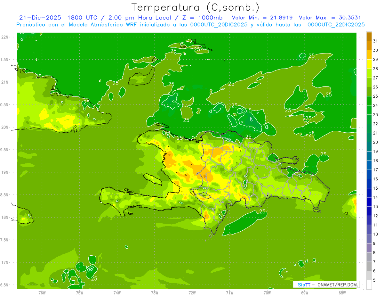The width and height of the screenshot is (384, 297).
Task: Click the "21N" latitude axis label
Action: 5,82
